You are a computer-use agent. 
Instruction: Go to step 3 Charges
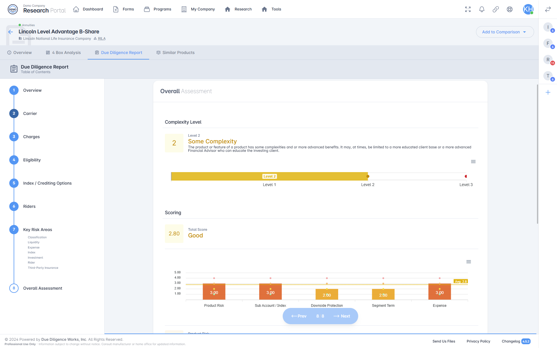[x=25, y=137]
